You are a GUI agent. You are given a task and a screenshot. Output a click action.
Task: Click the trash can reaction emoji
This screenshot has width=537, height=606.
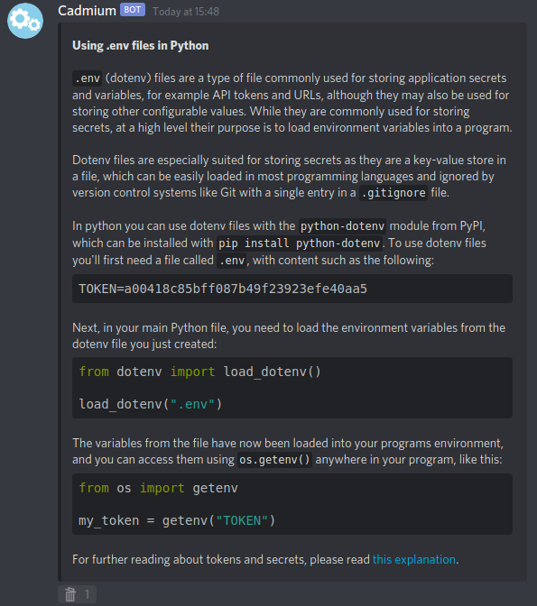[x=70, y=594]
